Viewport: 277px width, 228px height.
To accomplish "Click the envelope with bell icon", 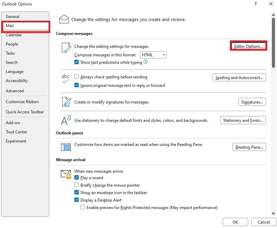I will [x=66, y=174].
